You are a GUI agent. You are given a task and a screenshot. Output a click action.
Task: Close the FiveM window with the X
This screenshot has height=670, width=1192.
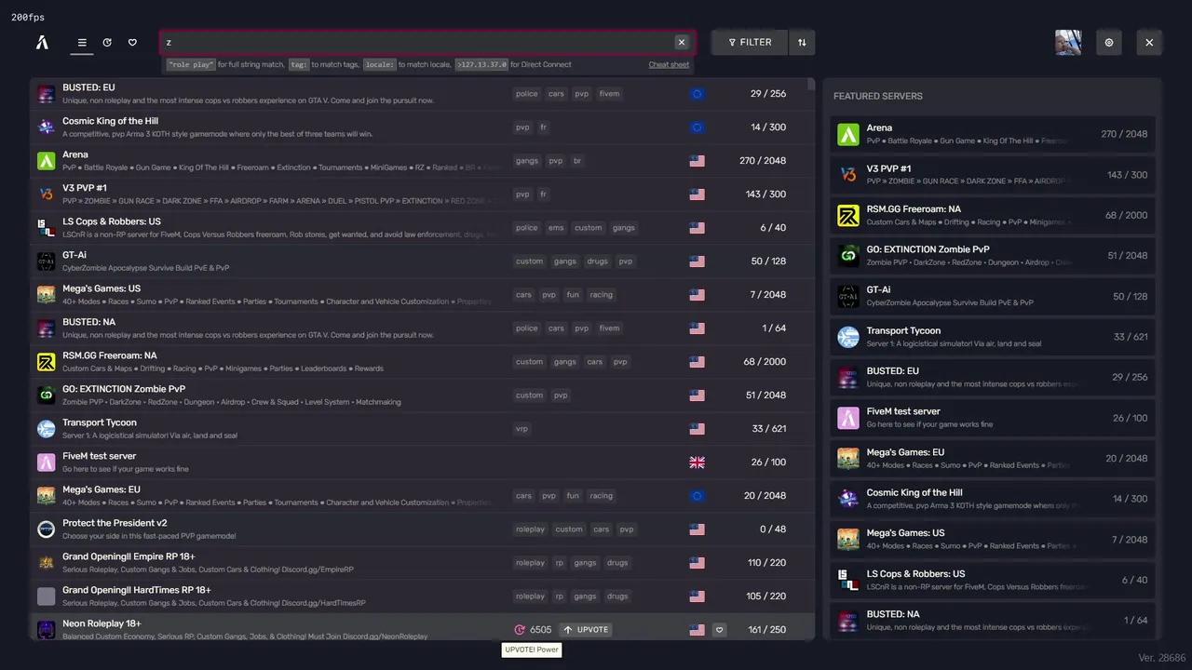1149,42
